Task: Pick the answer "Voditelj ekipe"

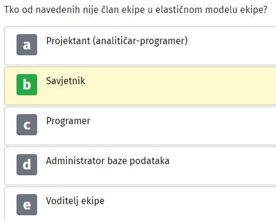Action: (75, 201)
